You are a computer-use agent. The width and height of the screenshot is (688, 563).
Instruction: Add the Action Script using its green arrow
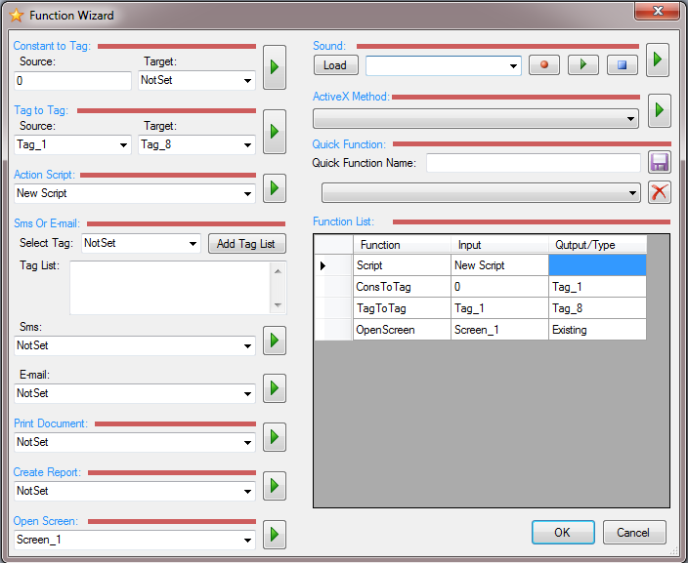click(275, 187)
